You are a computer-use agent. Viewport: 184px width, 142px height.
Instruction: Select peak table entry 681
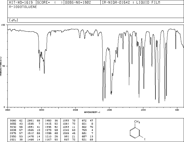pyautogui.click(x=84, y=133)
